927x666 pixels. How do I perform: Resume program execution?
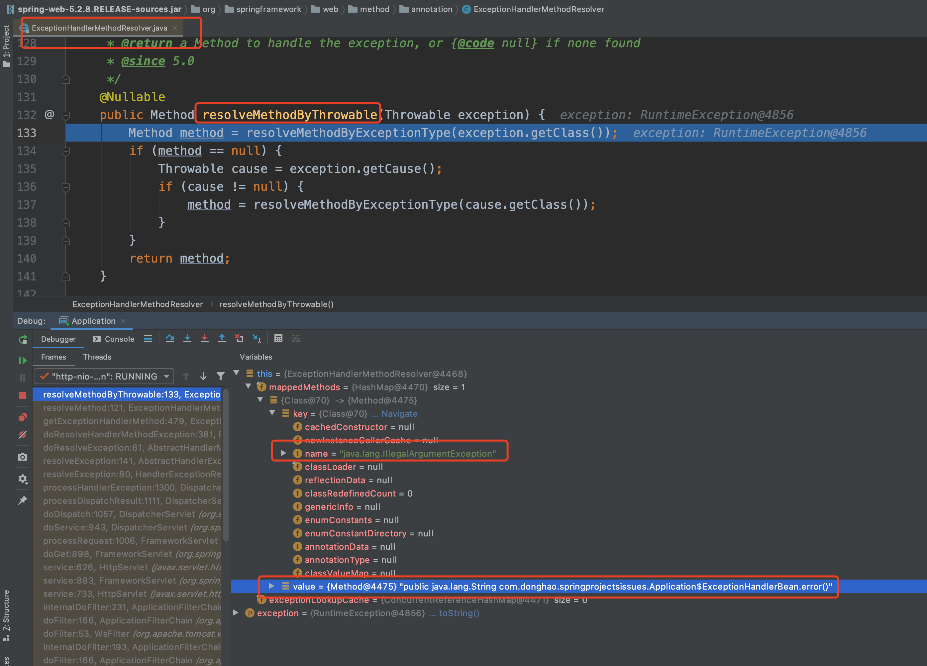(x=23, y=361)
